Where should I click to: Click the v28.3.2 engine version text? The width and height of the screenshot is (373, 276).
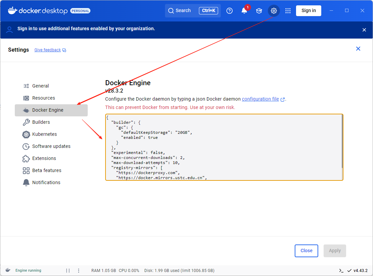(x=114, y=91)
